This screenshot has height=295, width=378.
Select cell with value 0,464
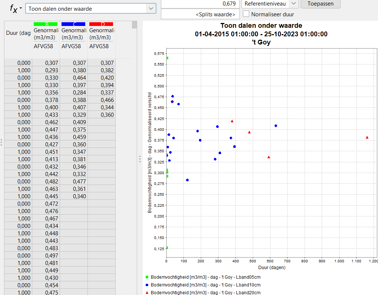73,77
